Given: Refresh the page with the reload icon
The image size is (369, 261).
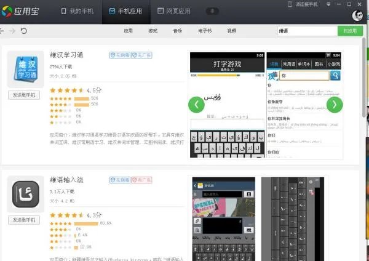Looking at the screenshot, I should click(x=24, y=31).
